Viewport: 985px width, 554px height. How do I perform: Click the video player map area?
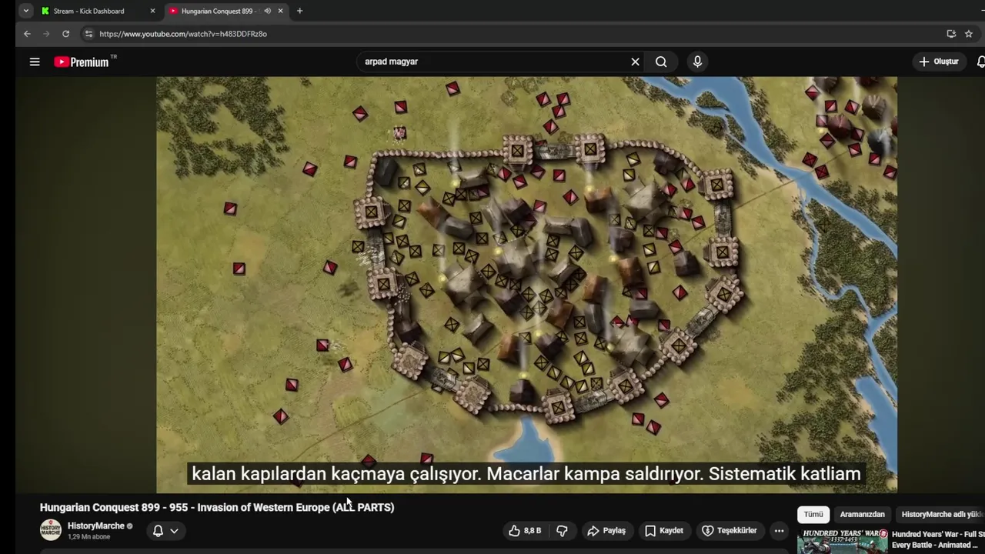tap(526, 284)
